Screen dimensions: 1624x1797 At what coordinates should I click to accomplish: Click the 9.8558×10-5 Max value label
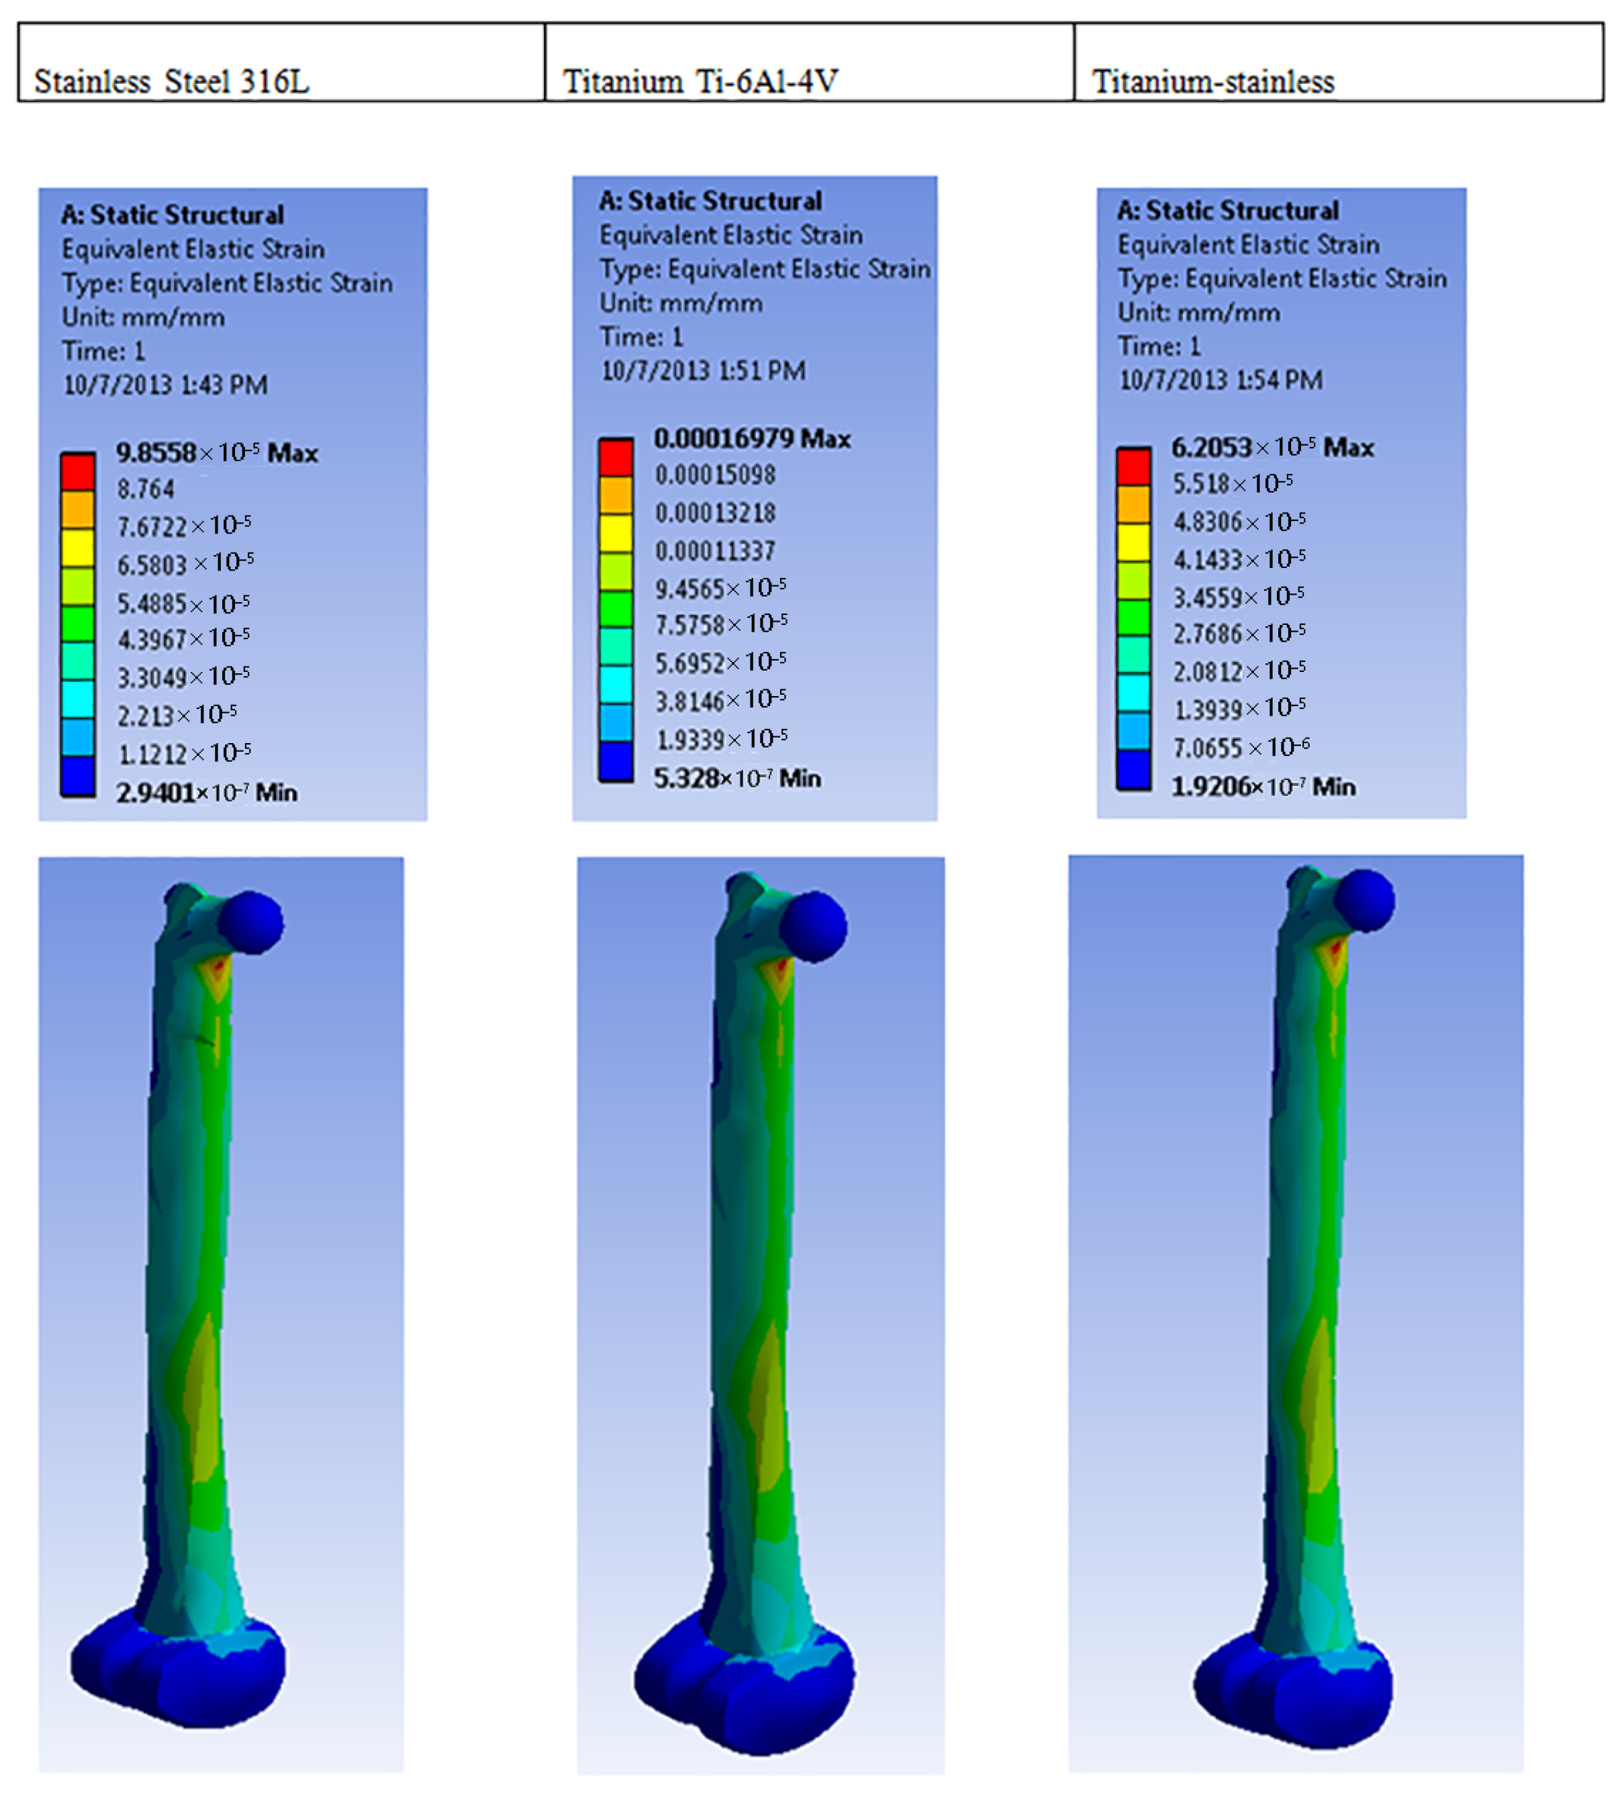coord(217,453)
